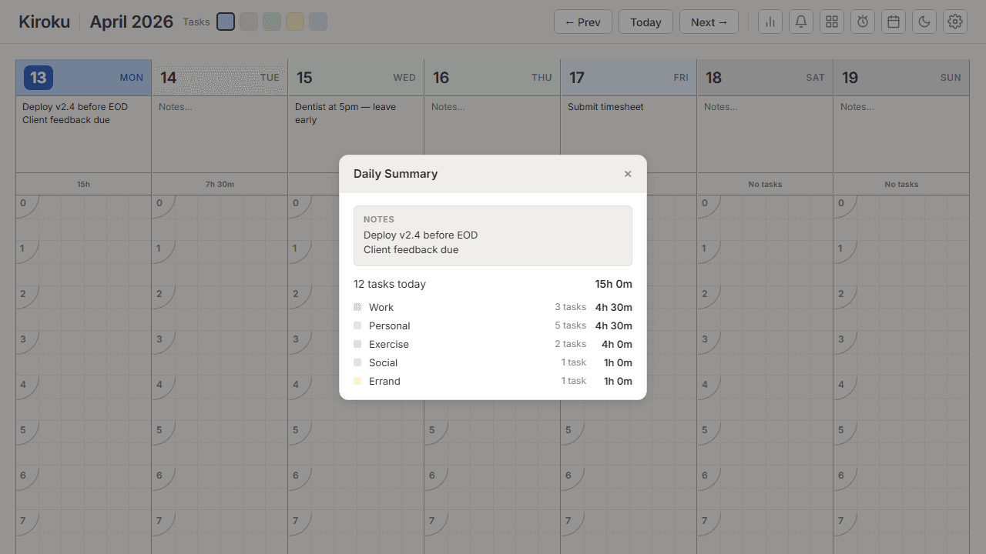The image size is (986, 554).
Task: Select the yellow task color swatch
Action: coord(295,22)
